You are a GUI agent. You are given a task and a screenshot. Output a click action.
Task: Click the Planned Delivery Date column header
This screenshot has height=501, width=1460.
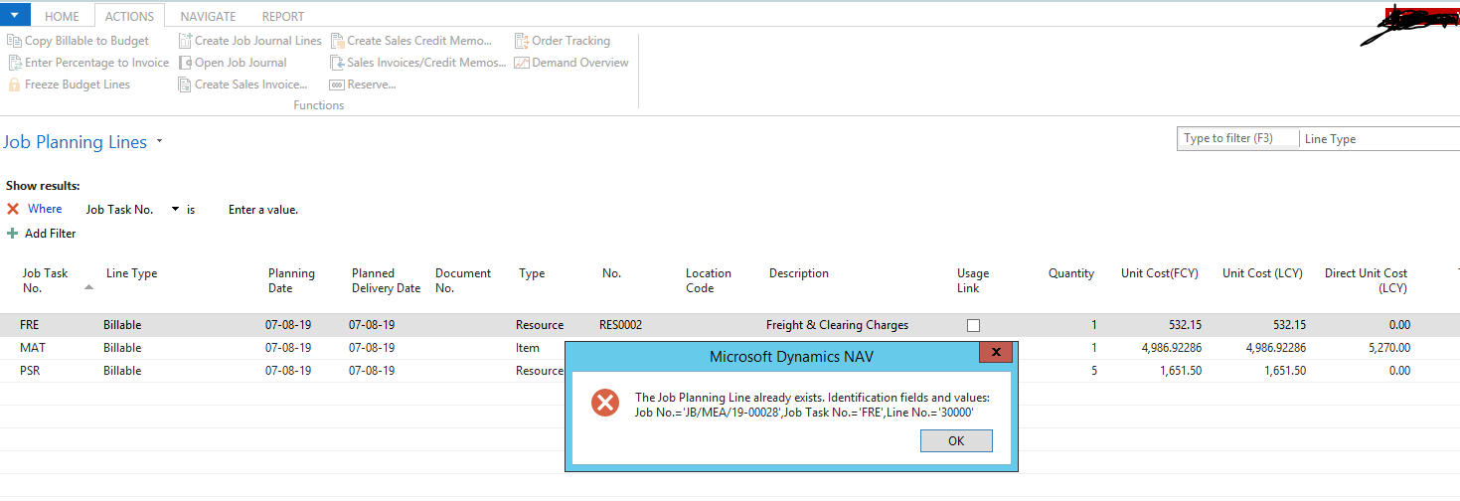point(386,280)
